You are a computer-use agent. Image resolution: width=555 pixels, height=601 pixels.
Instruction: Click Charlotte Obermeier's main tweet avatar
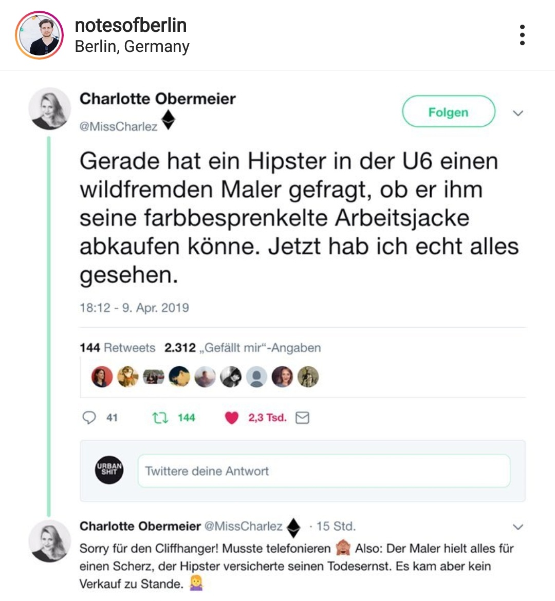click(x=49, y=108)
